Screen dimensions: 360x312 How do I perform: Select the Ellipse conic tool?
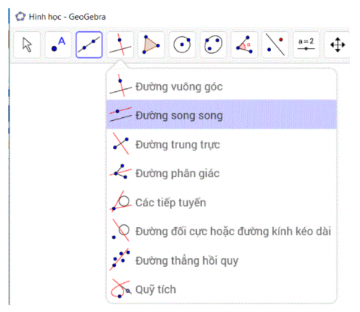point(213,44)
